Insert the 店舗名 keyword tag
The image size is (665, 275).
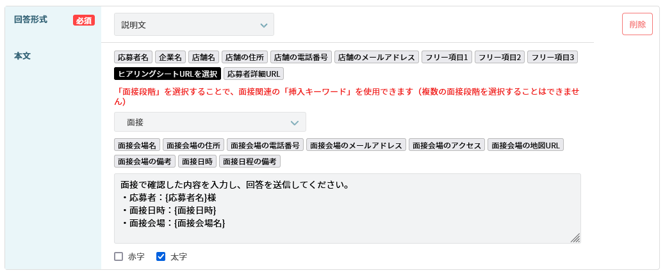click(x=204, y=57)
